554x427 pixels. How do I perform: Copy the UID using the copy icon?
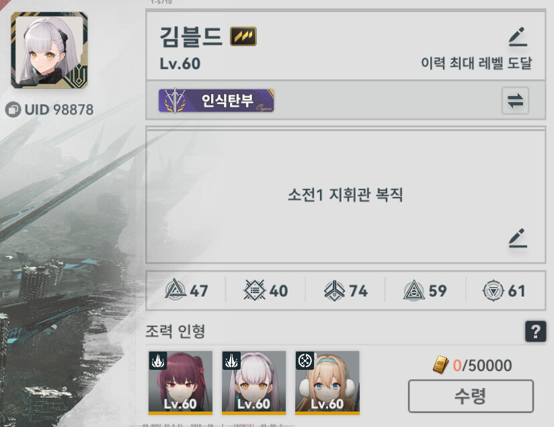(13, 110)
